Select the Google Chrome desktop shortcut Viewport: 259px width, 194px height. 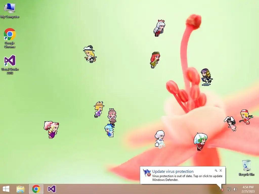[10, 38]
